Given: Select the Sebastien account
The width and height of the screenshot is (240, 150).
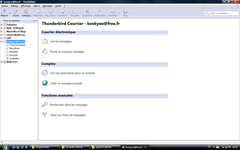Looking at the screenshot, I should pos(12,25).
